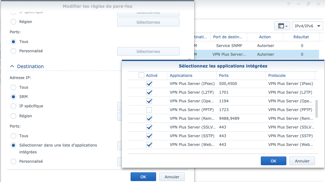The width and height of the screenshot is (325, 182).
Task: Sort by the Applications column header
Action: coord(191,75)
